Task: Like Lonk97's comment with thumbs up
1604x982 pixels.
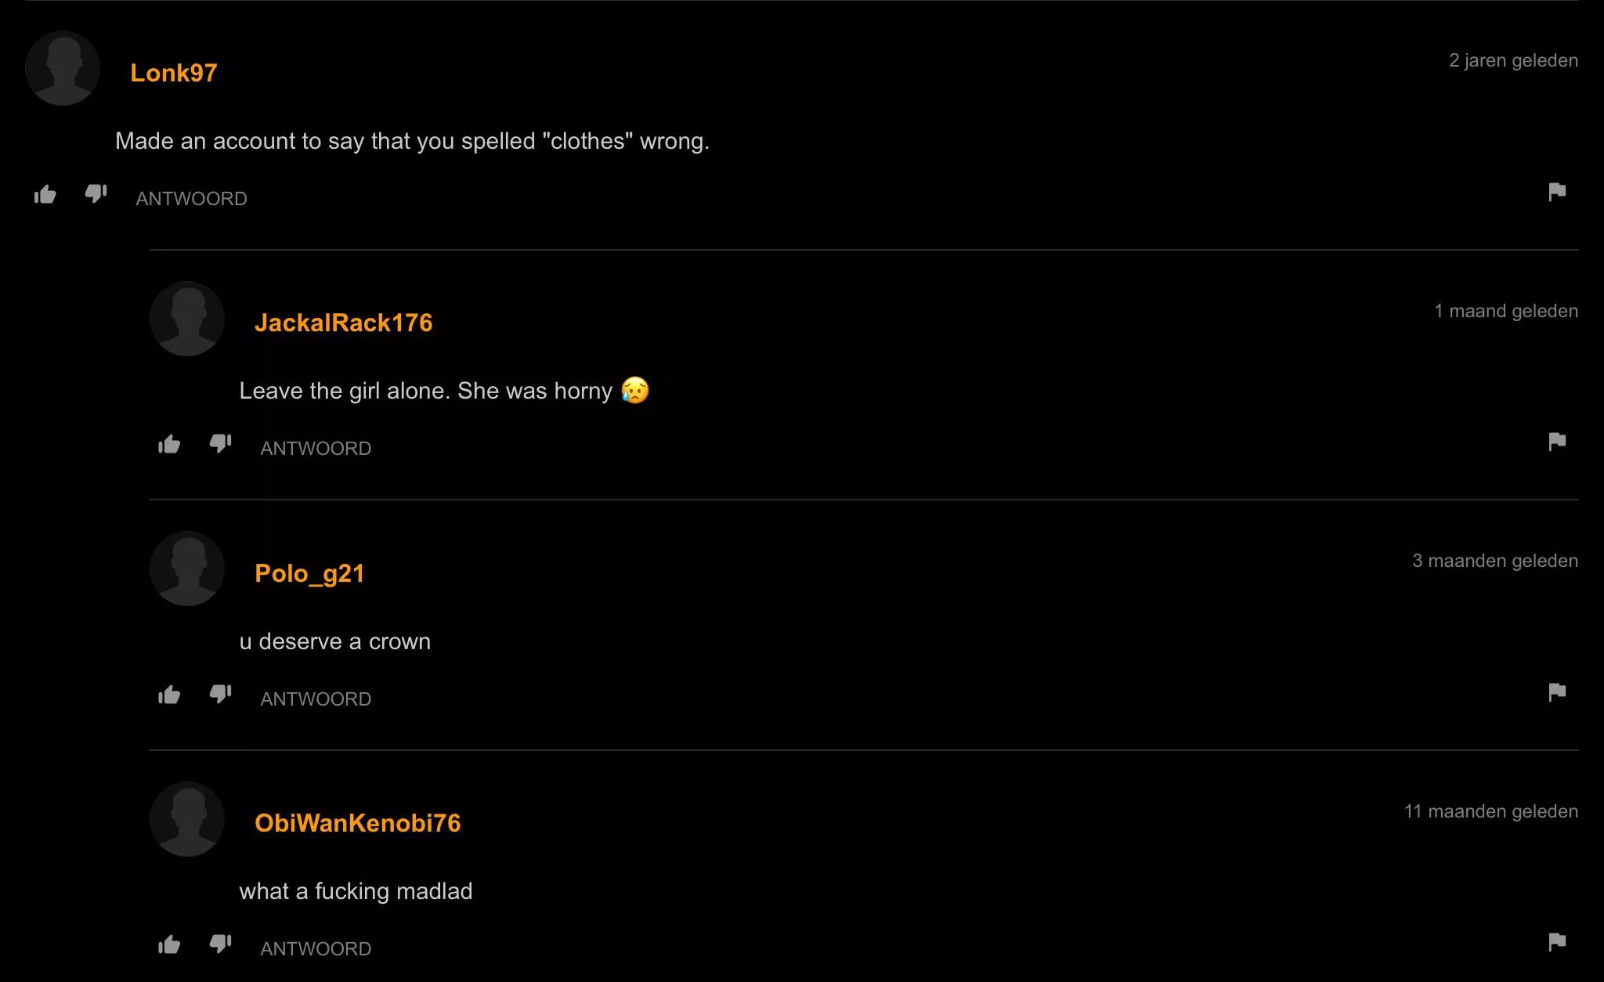Action: pos(45,194)
